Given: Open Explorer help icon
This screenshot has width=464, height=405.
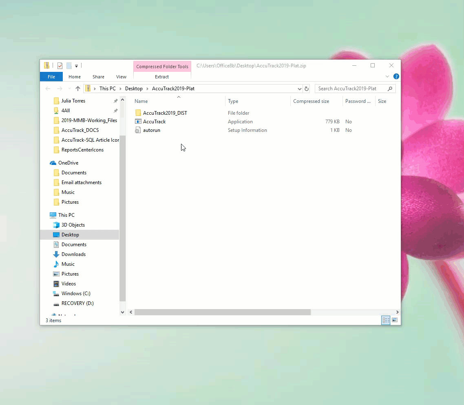Looking at the screenshot, I should tap(396, 76).
